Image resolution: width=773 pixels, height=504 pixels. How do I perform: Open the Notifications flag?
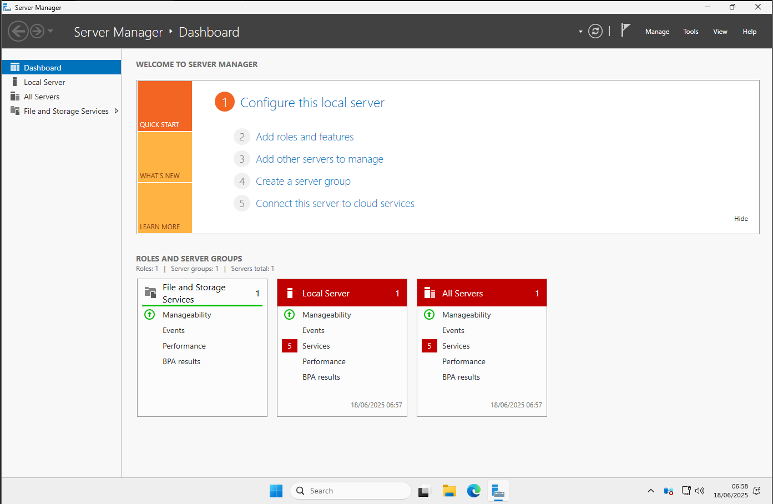tap(625, 31)
